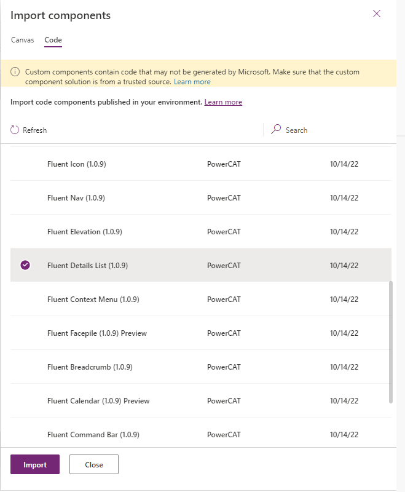
Task: Choose Fluent Calendar (1.0.9) Preview row
Action: 98,401
